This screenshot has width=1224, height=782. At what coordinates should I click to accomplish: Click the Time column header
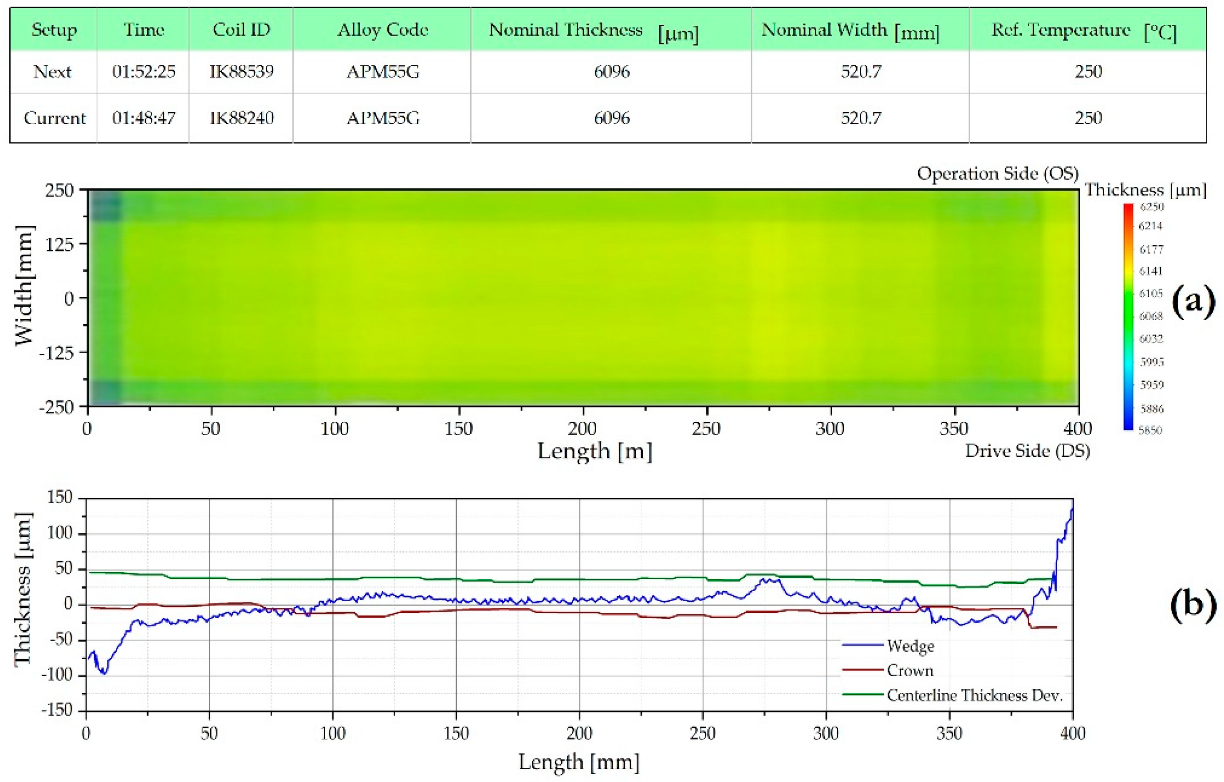tap(144, 30)
